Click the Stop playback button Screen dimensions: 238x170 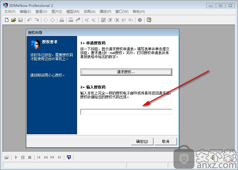point(30,157)
